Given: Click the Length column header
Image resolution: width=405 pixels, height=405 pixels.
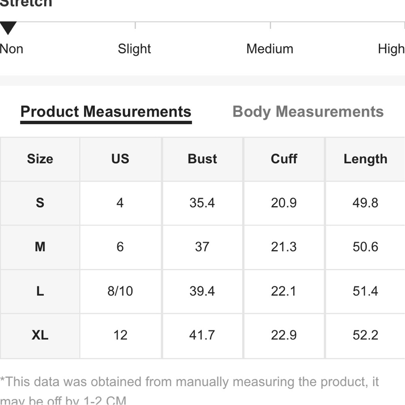Looking at the screenshot, I should [x=365, y=159].
